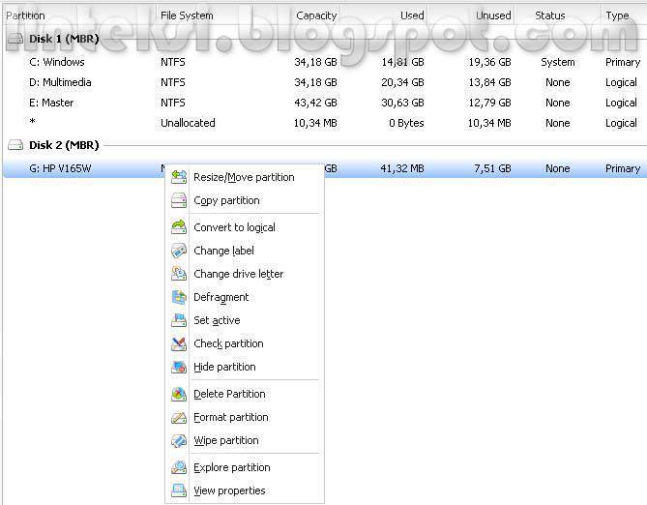Choose Change drive letter entry
This screenshot has height=505, width=647.
coord(245,274)
